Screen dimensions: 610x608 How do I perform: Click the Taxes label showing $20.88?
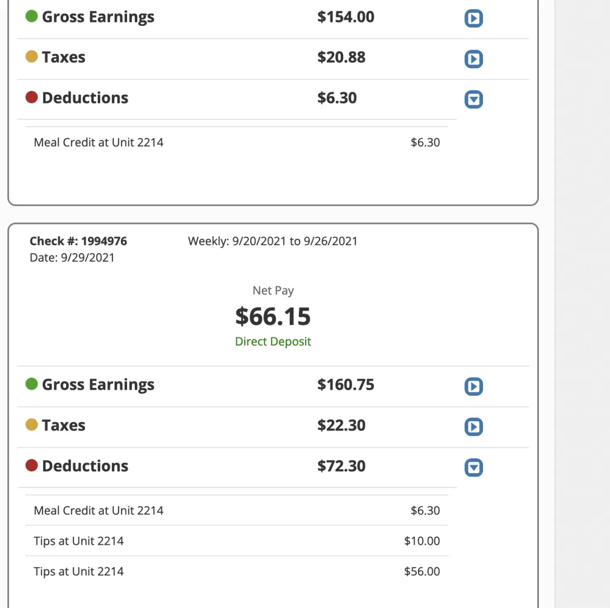[x=63, y=57]
